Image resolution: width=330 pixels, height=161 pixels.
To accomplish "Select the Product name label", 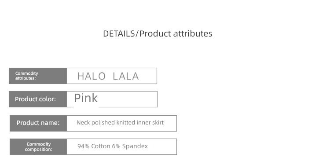I will [x=38, y=123].
